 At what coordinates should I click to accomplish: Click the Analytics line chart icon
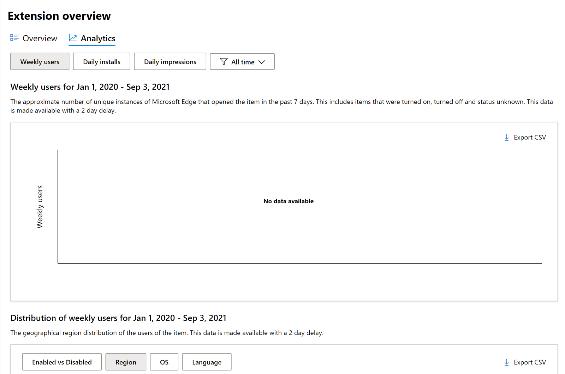73,37
